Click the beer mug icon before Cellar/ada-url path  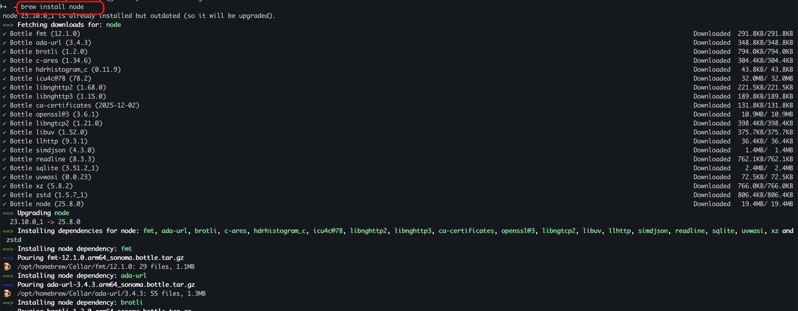pyautogui.click(x=6, y=293)
